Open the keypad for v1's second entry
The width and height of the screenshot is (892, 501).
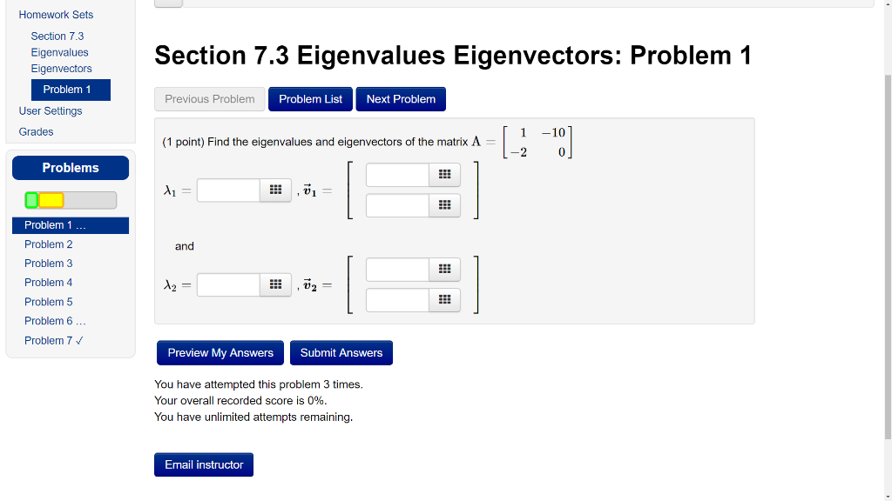[444, 204]
